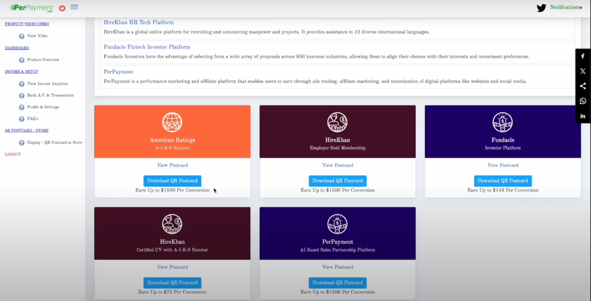Open View Income Analytics
The height and width of the screenshot is (301, 591).
tap(47, 84)
